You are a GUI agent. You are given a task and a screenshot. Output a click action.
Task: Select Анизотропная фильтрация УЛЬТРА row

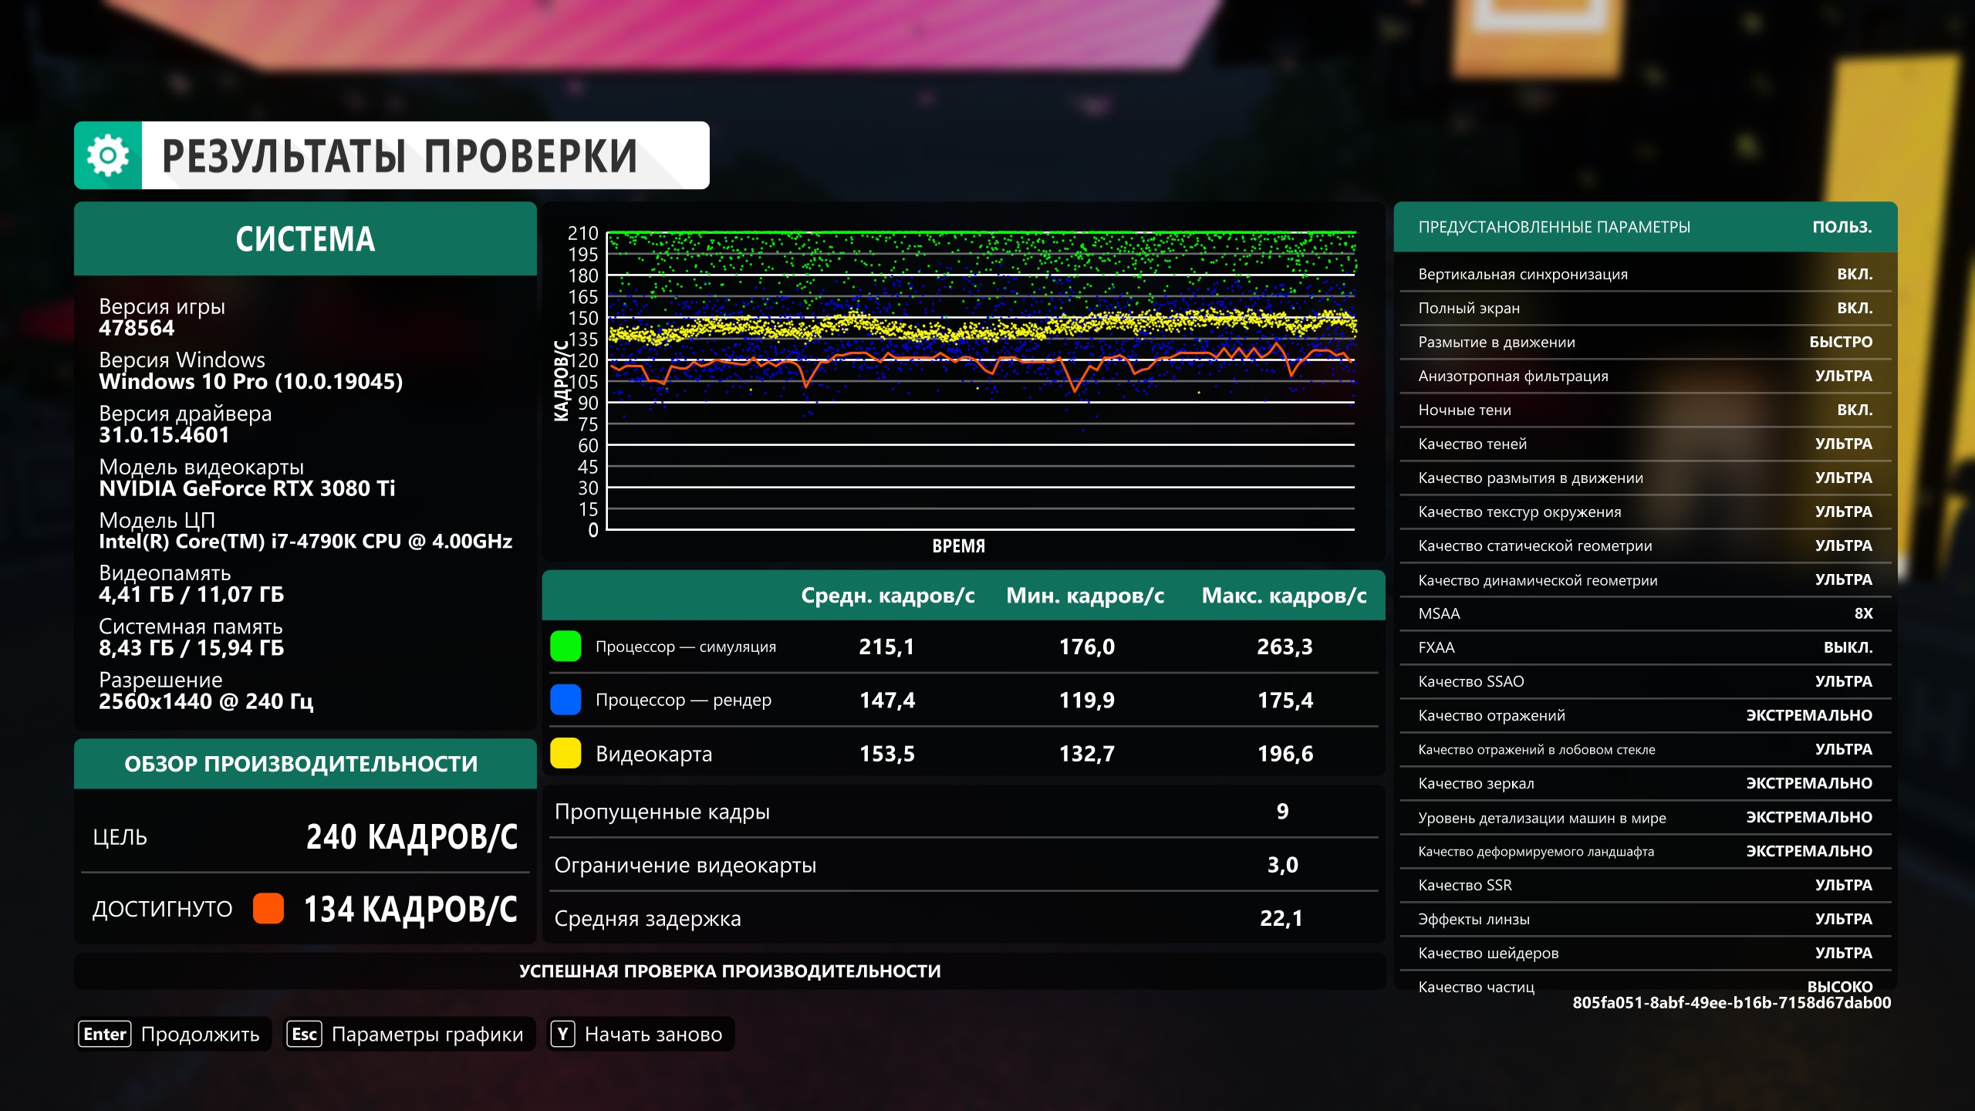click(1645, 377)
